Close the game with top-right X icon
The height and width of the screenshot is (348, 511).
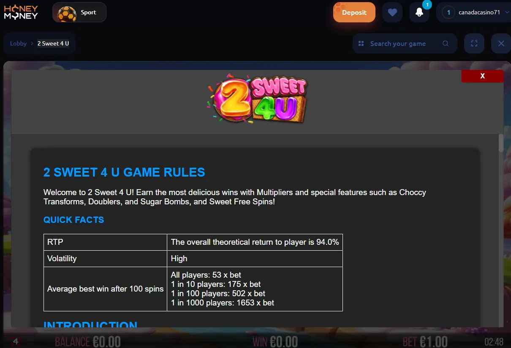click(x=501, y=43)
